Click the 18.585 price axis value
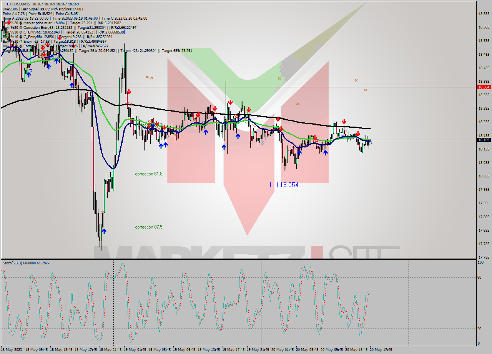The image size is (492, 354). pos(484,27)
